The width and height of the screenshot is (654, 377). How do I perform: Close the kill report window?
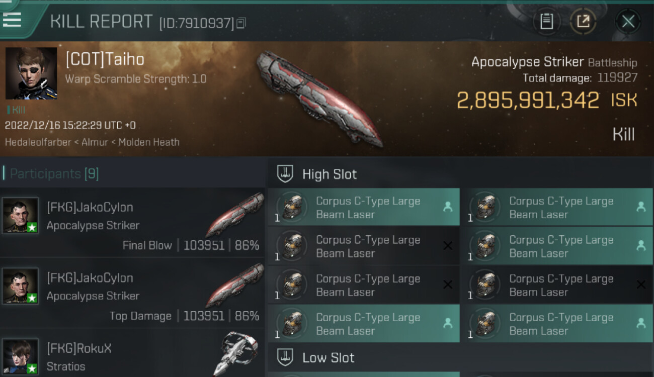pos(628,21)
